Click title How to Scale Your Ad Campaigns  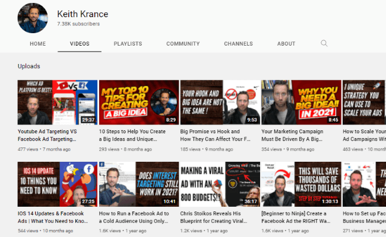[365, 135]
